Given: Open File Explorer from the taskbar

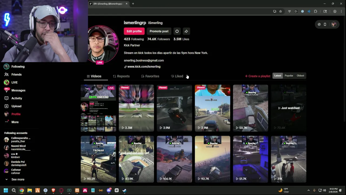Looking at the screenshot, I should click(29, 190).
